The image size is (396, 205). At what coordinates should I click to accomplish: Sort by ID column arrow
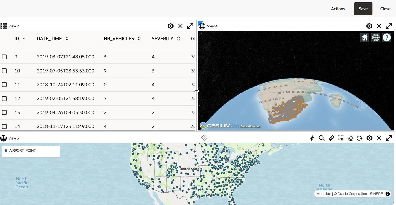pyautogui.click(x=24, y=39)
